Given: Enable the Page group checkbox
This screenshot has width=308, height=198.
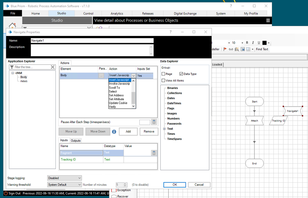Looking at the screenshot, I should click(163, 74).
